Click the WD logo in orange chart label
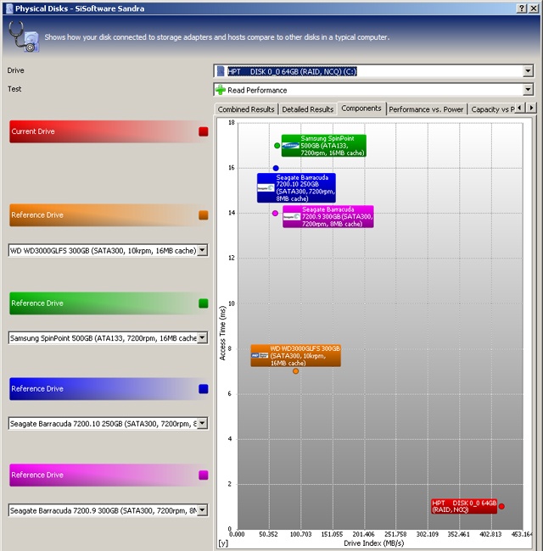This screenshot has height=551, width=543. [260, 356]
